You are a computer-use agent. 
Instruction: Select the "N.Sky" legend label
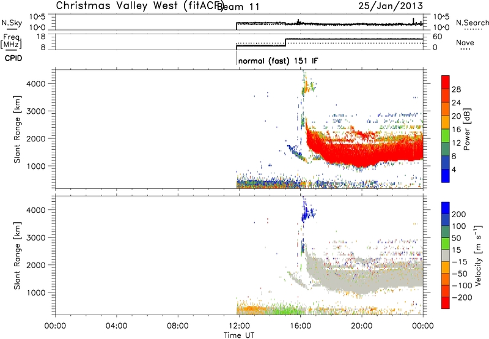12,23
